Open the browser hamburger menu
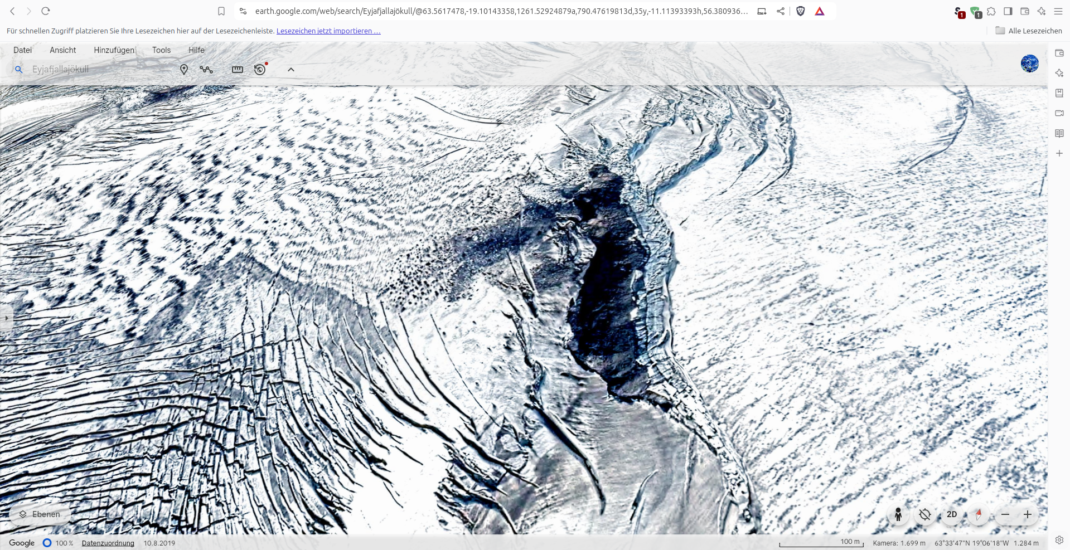The image size is (1070, 550). [x=1058, y=11]
